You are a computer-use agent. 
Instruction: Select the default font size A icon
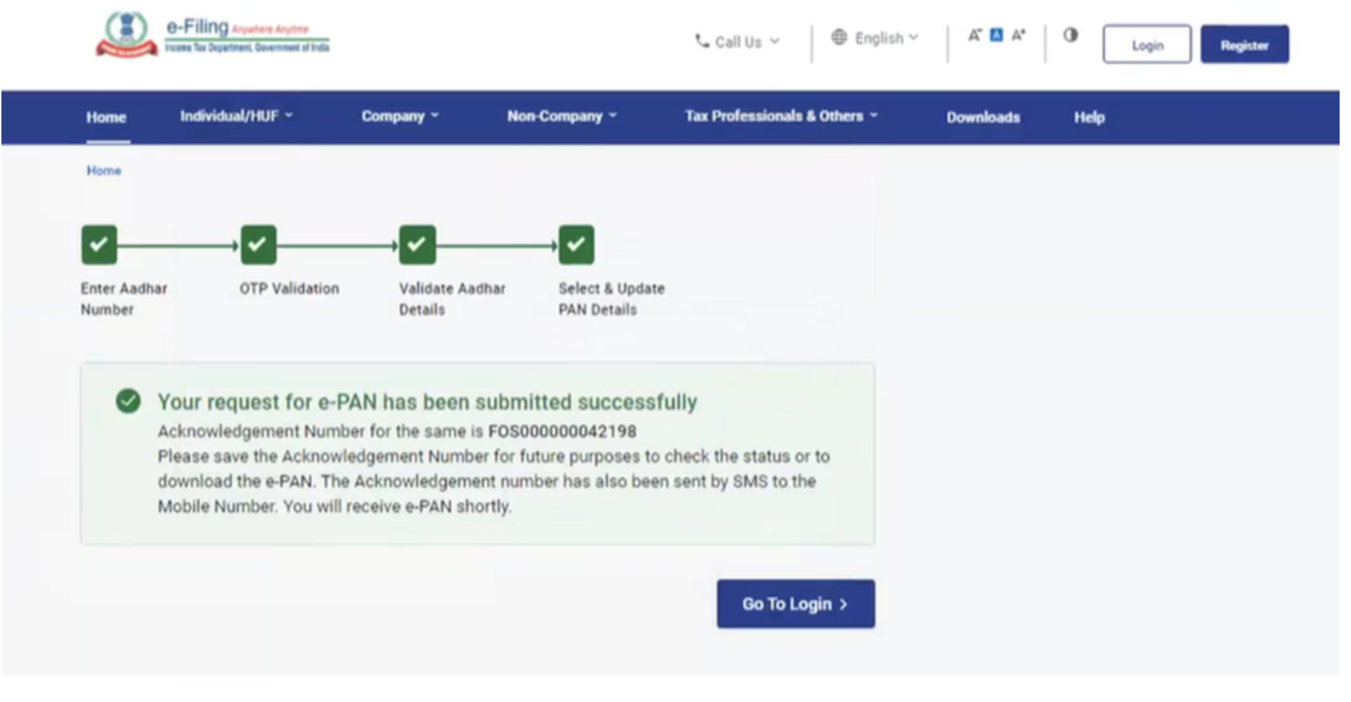pos(997,35)
